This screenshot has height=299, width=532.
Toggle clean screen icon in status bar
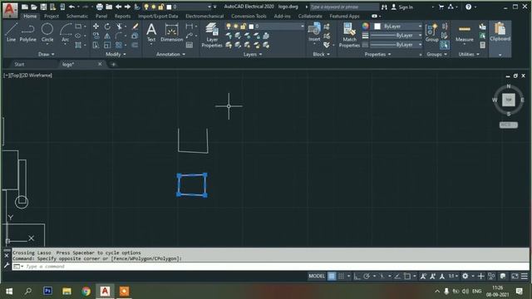pos(515,277)
